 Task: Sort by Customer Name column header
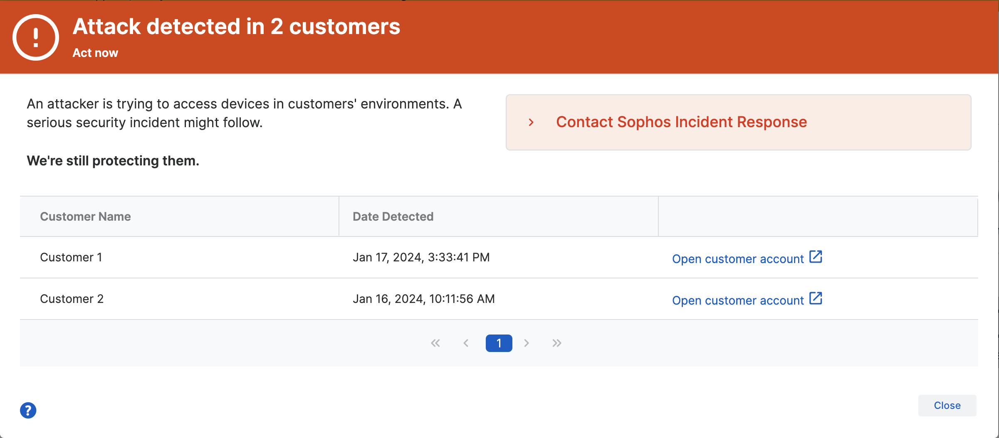[85, 217]
